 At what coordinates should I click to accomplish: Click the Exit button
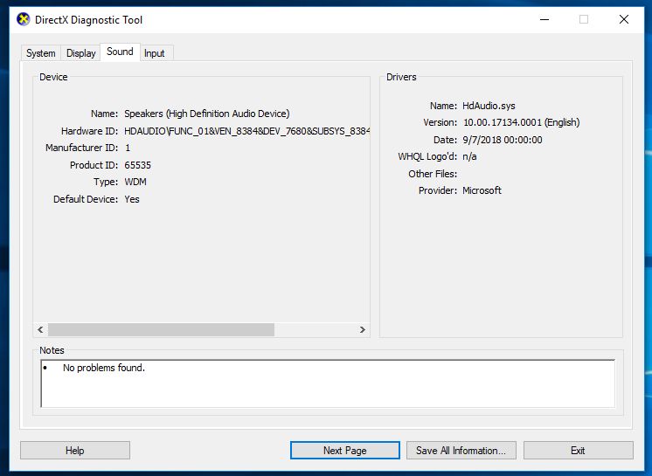coord(578,451)
